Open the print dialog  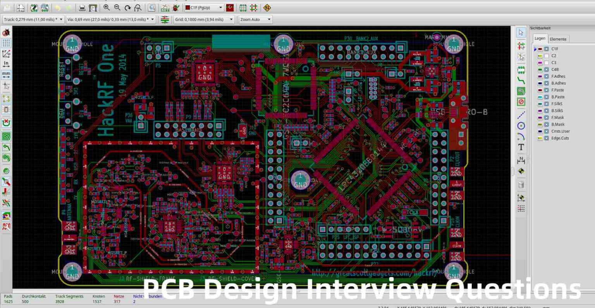click(82, 7)
